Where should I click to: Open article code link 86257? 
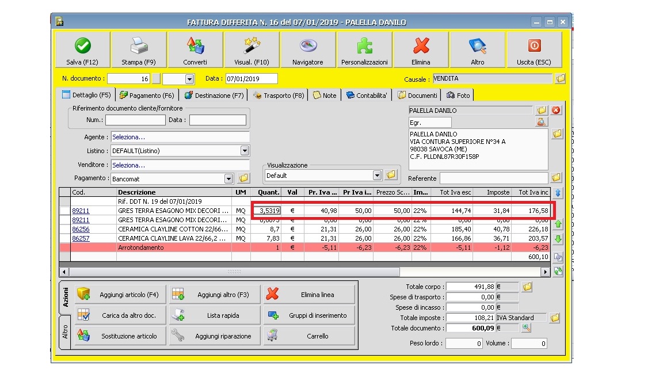(x=81, y=238)
